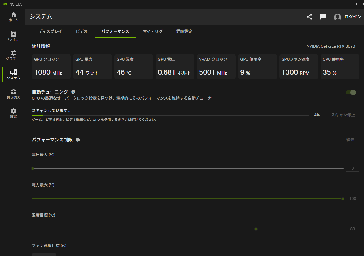The height and width of the screenshot is (256, 364).
Task: Click the 温度目標 (°C) slider handle
Action: pyautogui.click(x=256, y=229)
